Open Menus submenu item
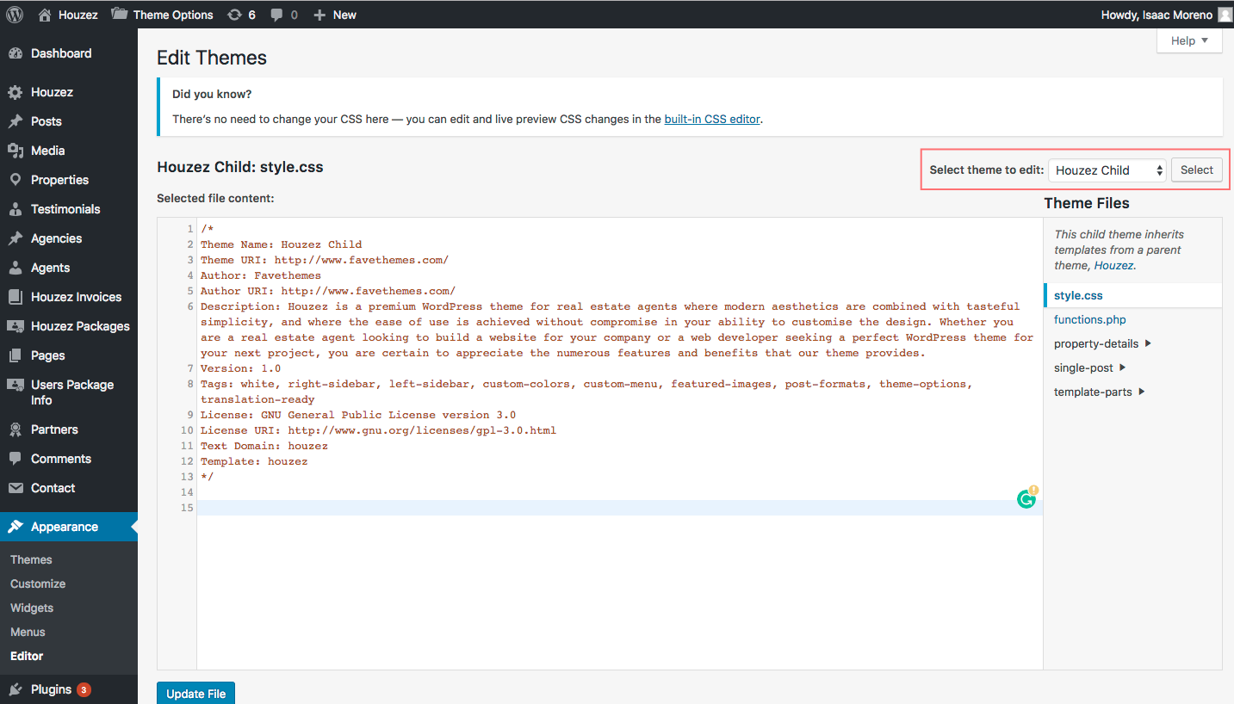The width and height of the screenshot is (1234, 704). (28, 632)
